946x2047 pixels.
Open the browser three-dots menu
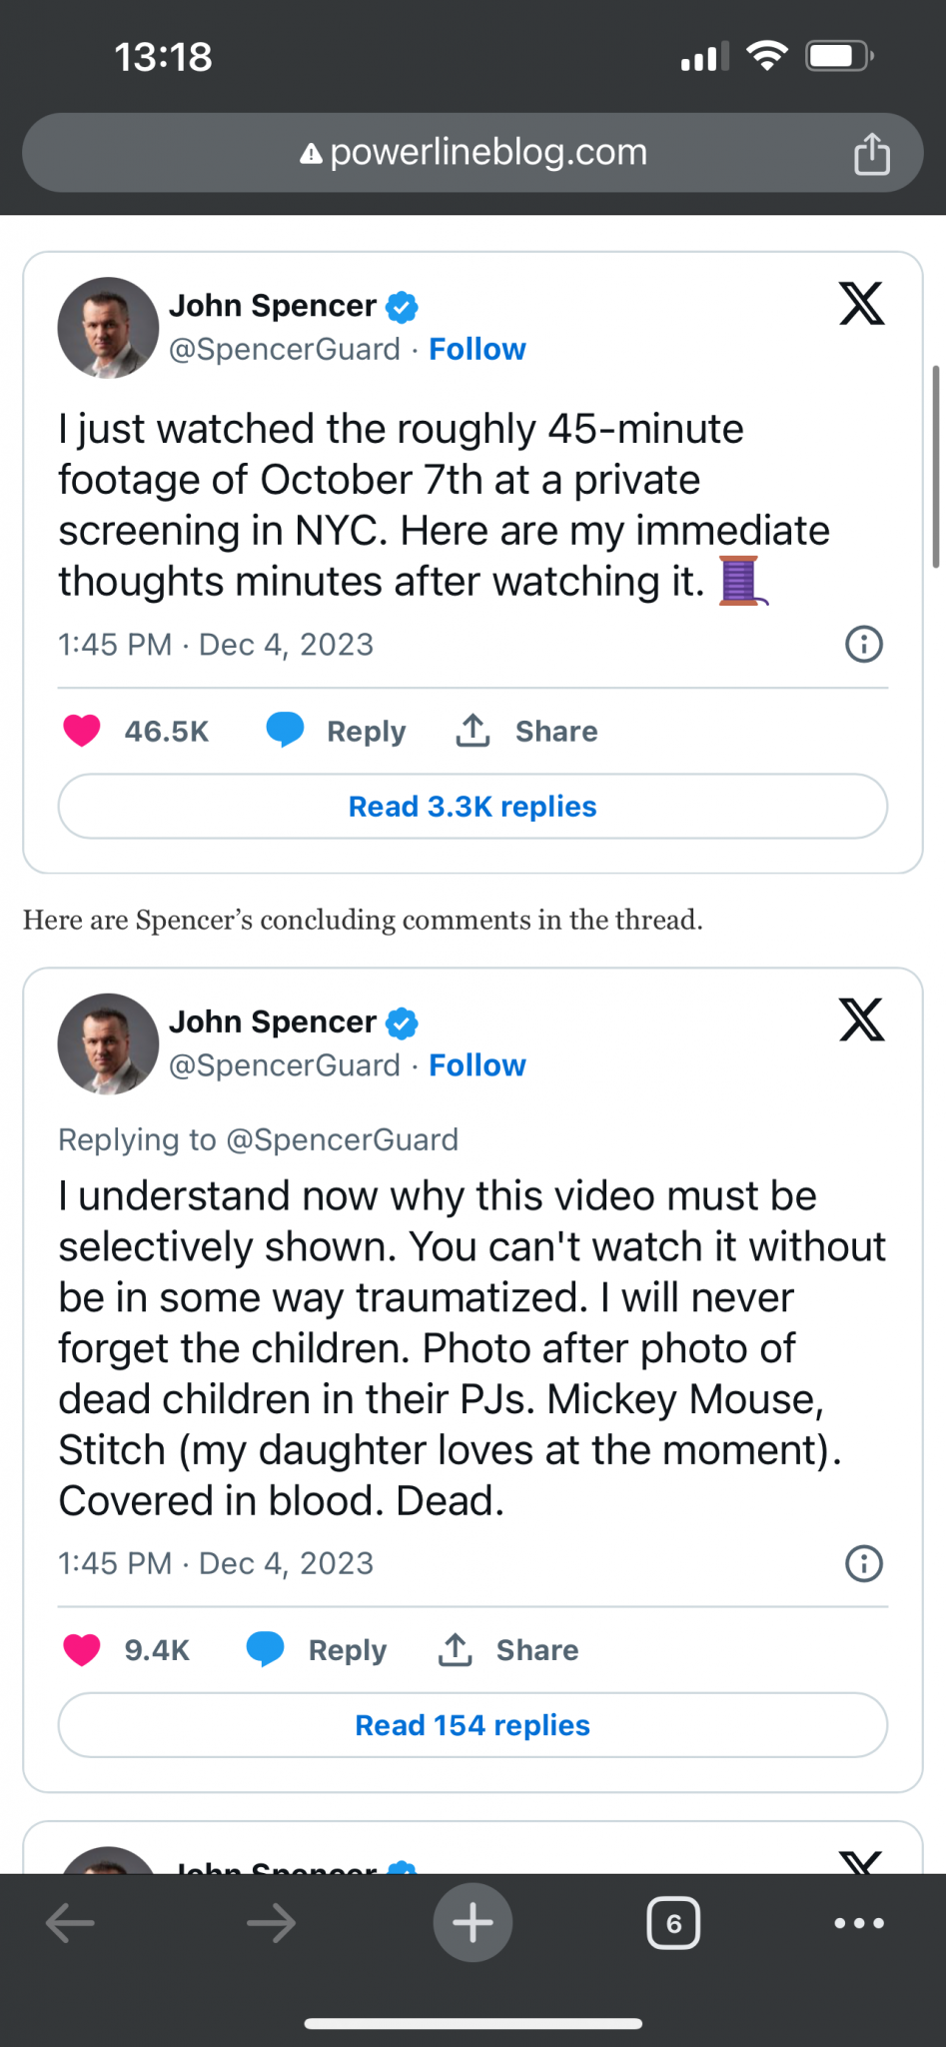tap(859, 1923)
